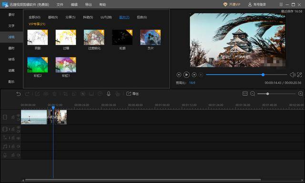Viewport: 305px width, 183px height.
Task: Click the 导出 export button in toolbar
Action: click(x=132, y=94)
